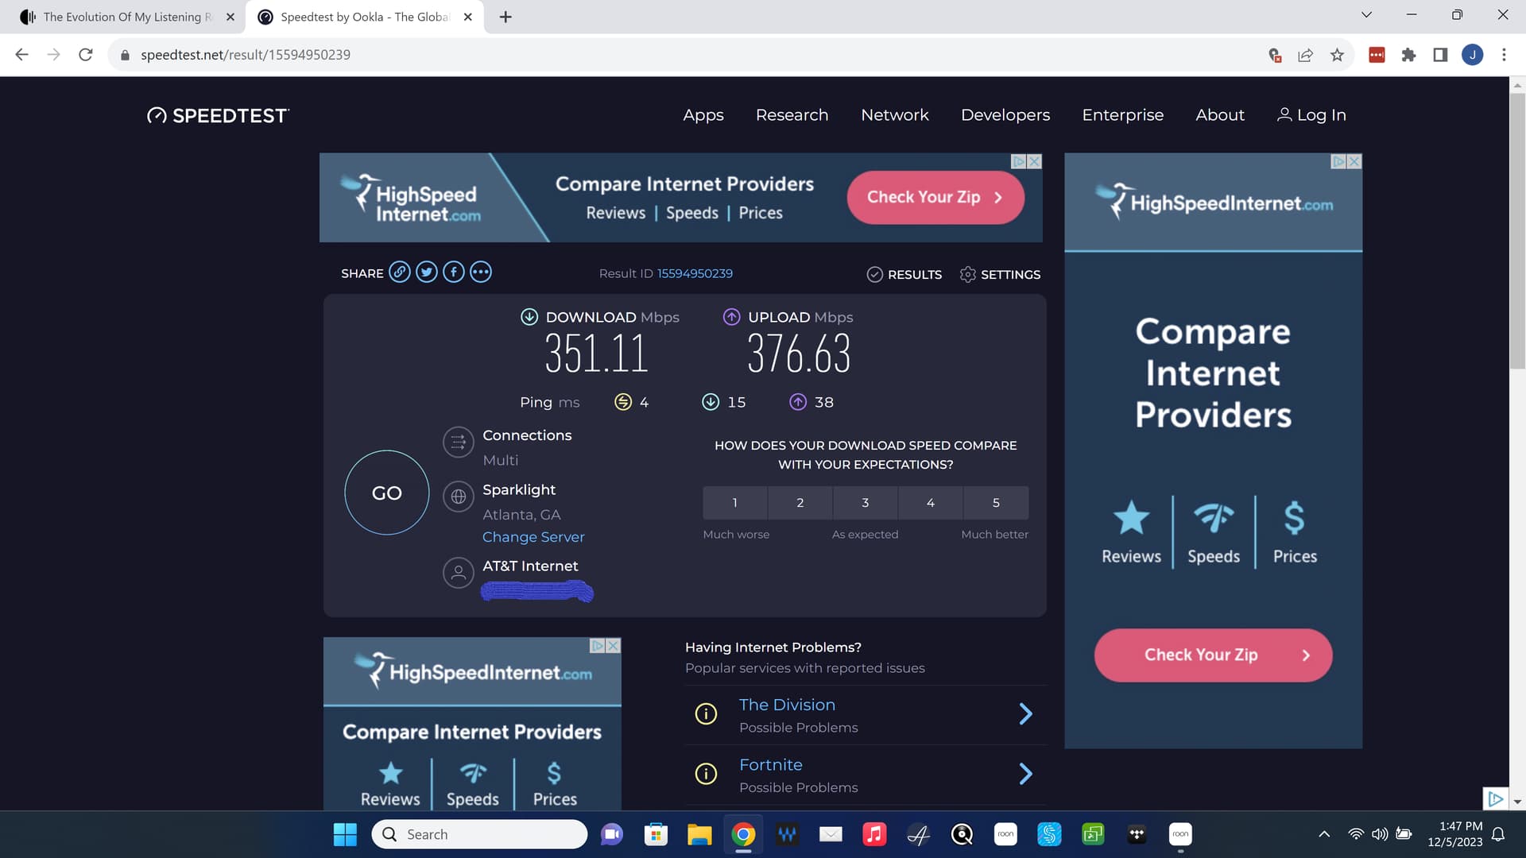Rate download speed 5 Much better
Screen dimensions: 1526x858
[996, 503]
